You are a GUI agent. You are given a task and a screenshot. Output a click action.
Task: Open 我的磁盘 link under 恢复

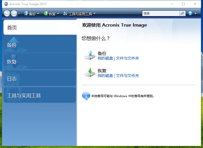coord(105,76)
